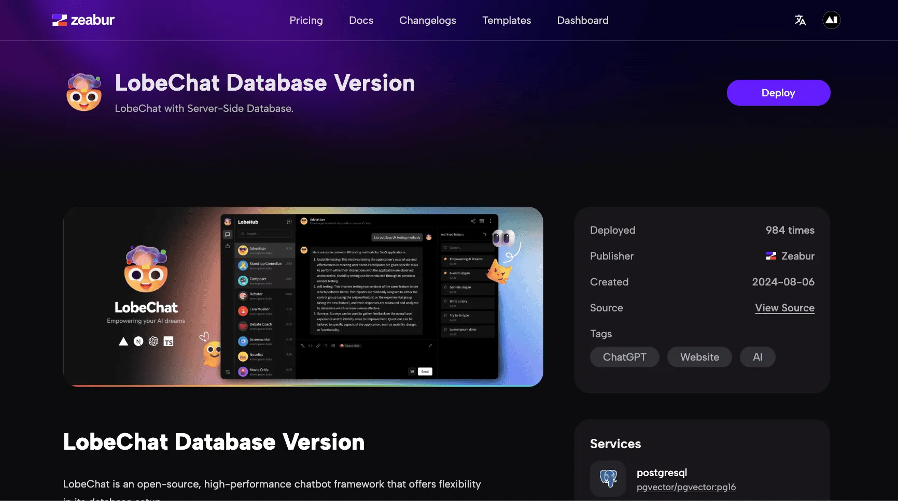Click the page title LobeChat Database Version
898x501 pixels.
[265, 83]
